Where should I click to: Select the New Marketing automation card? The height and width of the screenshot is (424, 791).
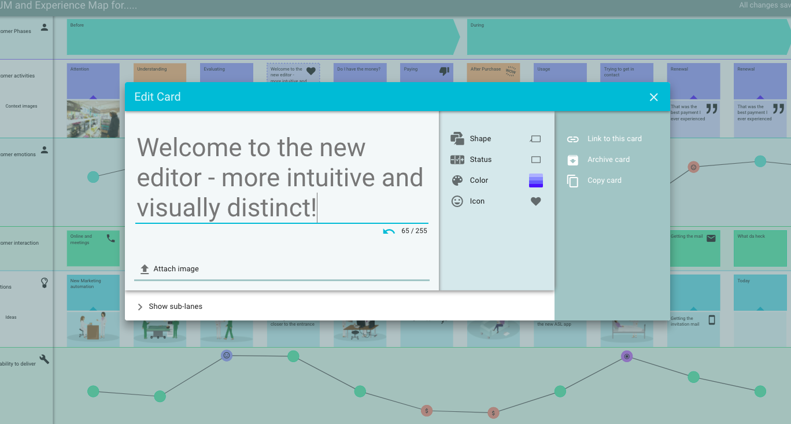[x=93, y=293]
